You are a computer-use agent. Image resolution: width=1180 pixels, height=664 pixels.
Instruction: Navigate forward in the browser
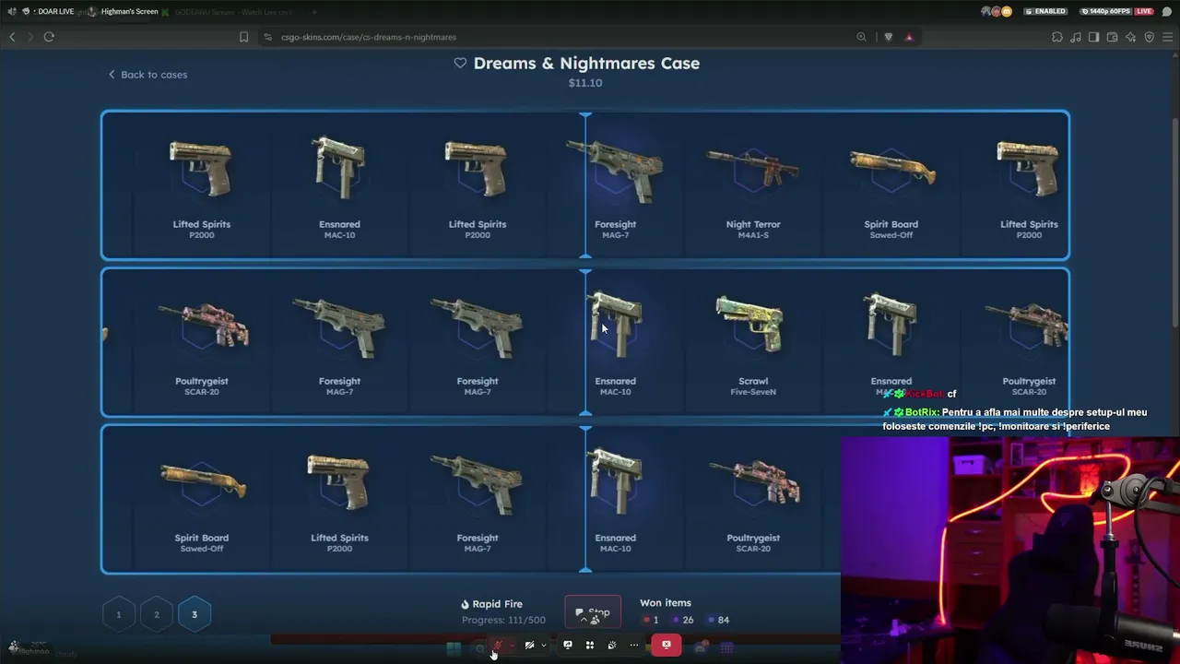[29, 37]
